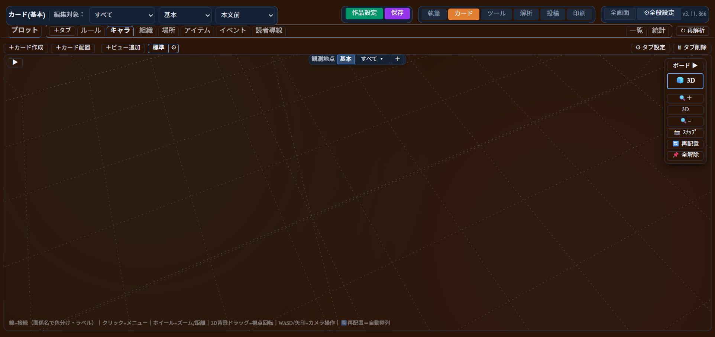This screenshot has width=715, height=337.
Task: Switch to the 解析 mode
Action: [526, 14]
